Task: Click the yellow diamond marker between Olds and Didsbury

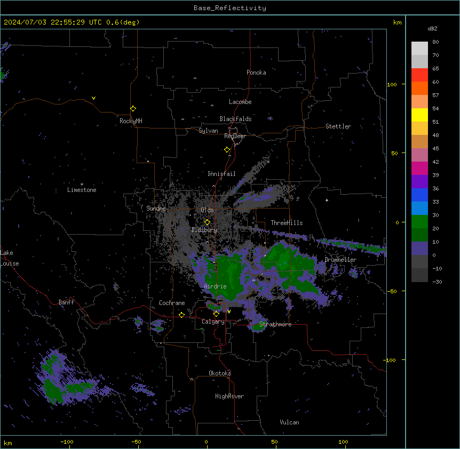Action: (x=207, y=222)
